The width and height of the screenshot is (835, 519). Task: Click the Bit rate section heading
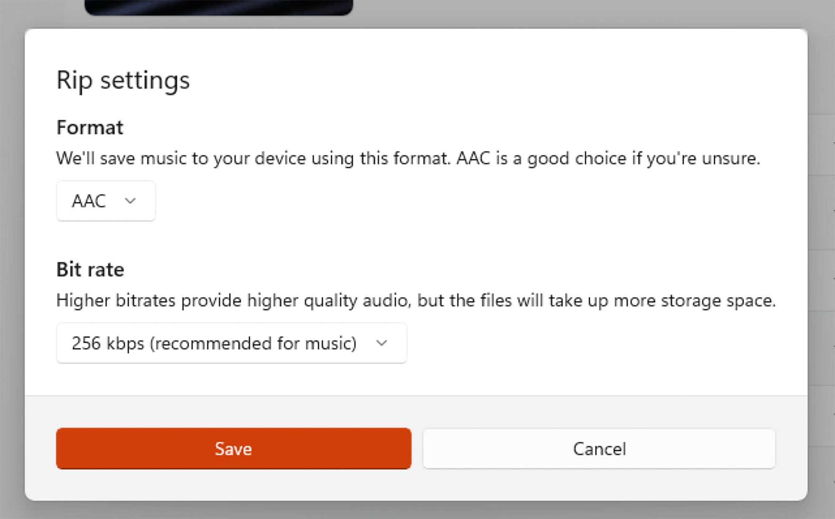[90, 270]
